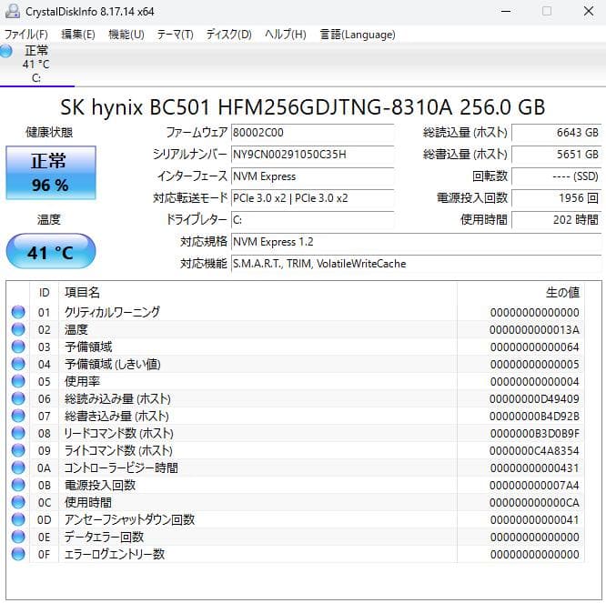Image resolution: width=606 pixels, height=603 pixels.
Task: Click power on hours value 202 時間
Action: pos(557,220)
